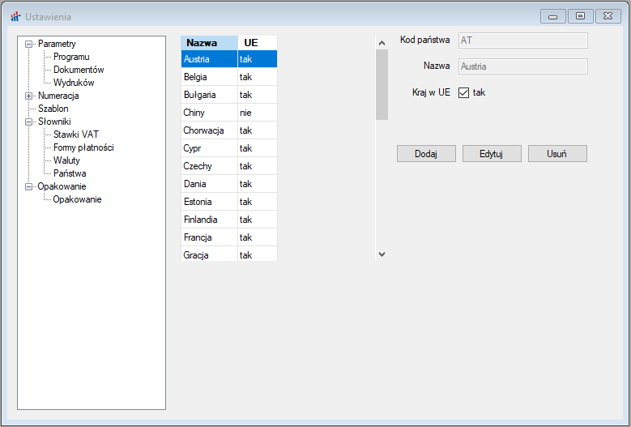Click the Edytuj button
This screenshot has width=631, height=427.
[492, 154]
